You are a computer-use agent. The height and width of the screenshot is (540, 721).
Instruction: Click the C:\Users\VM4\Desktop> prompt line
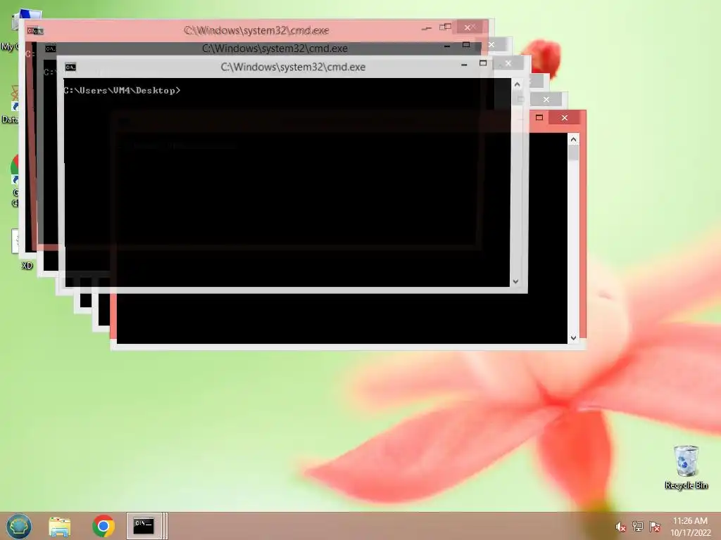point(123,91)
